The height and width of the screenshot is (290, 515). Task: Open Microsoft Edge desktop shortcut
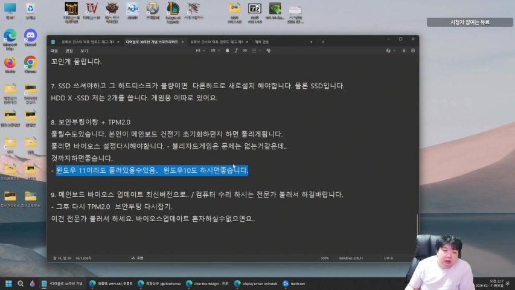pos(10,39)
